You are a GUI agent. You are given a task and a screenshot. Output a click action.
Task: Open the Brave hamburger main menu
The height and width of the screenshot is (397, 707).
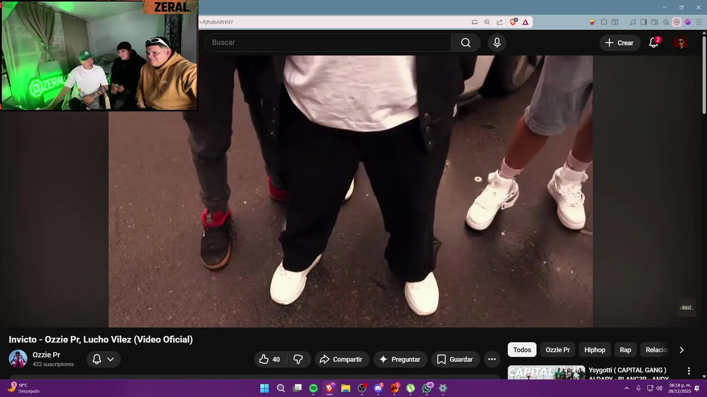699,22
